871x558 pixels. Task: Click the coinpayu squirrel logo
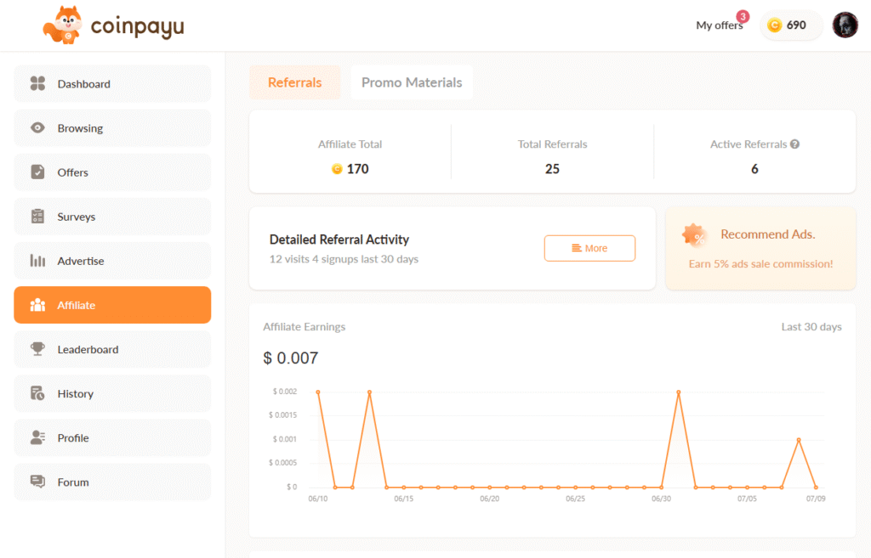[x=62, y=25]
